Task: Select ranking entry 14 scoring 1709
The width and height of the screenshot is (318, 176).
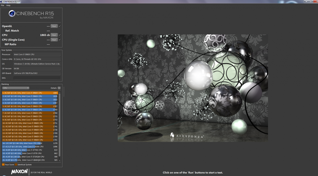Action: tap(30, 137)
